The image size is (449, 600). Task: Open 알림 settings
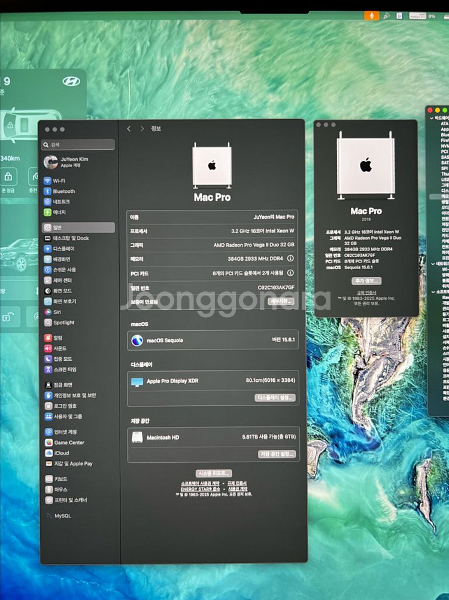[x=78, y=338]
